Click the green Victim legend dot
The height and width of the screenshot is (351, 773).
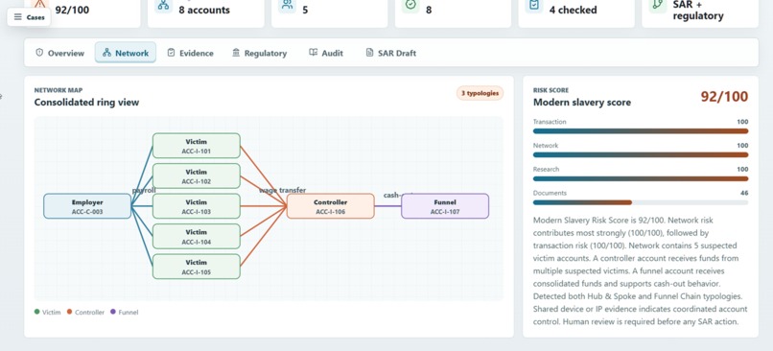pos(37,312)
